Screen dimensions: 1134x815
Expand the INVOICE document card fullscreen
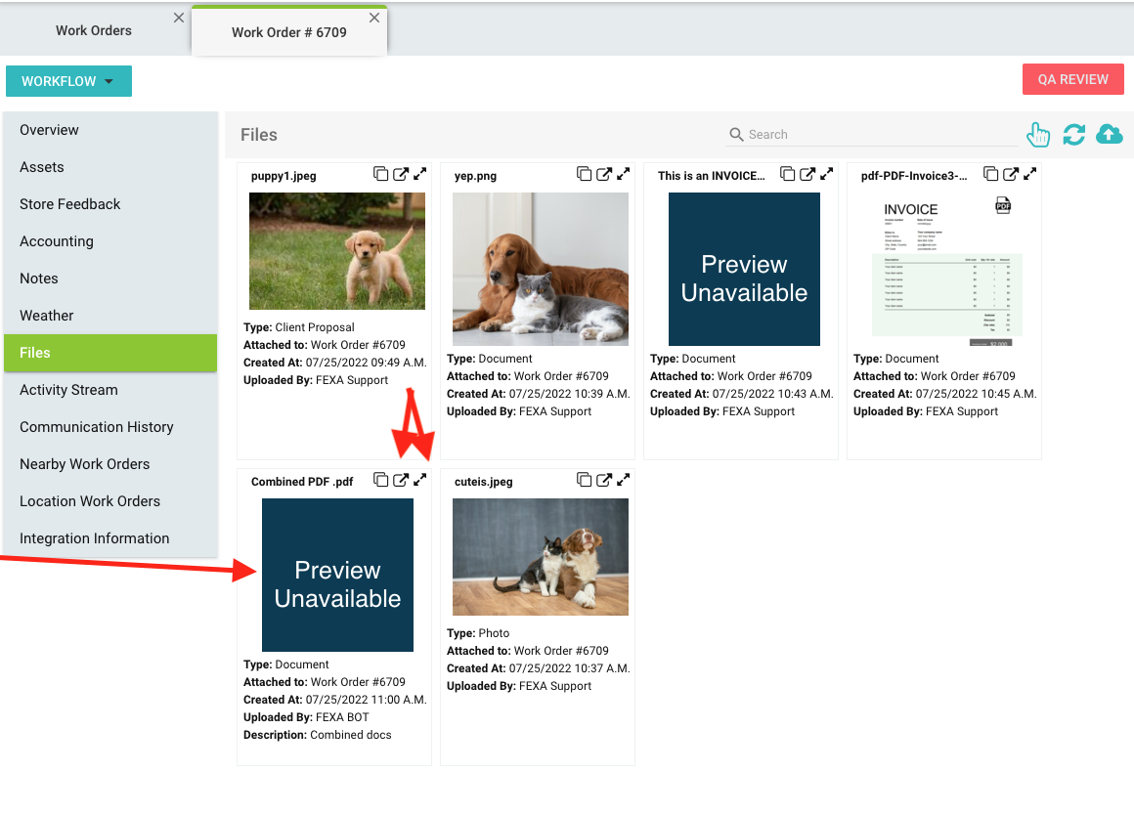click(x=826, y=174)
